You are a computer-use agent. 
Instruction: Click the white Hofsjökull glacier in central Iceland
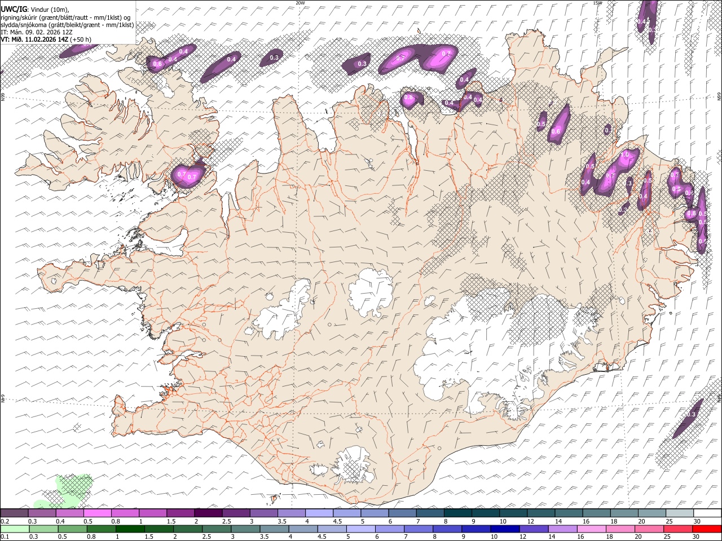pyautogui.click(x=371, y=292)
